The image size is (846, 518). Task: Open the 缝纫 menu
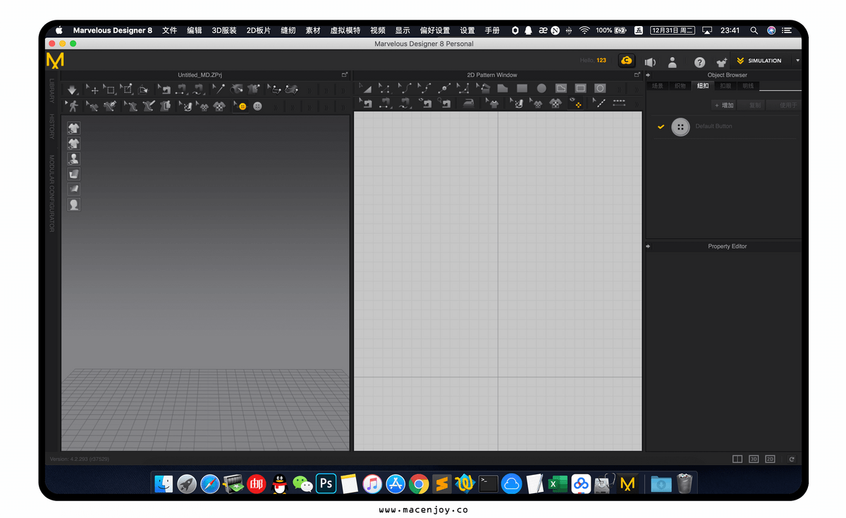point(288,30)
